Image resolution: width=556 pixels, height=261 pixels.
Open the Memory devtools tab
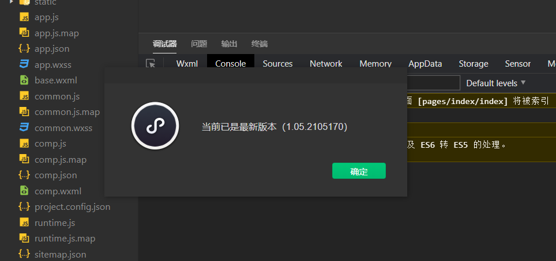pos(375,64)
